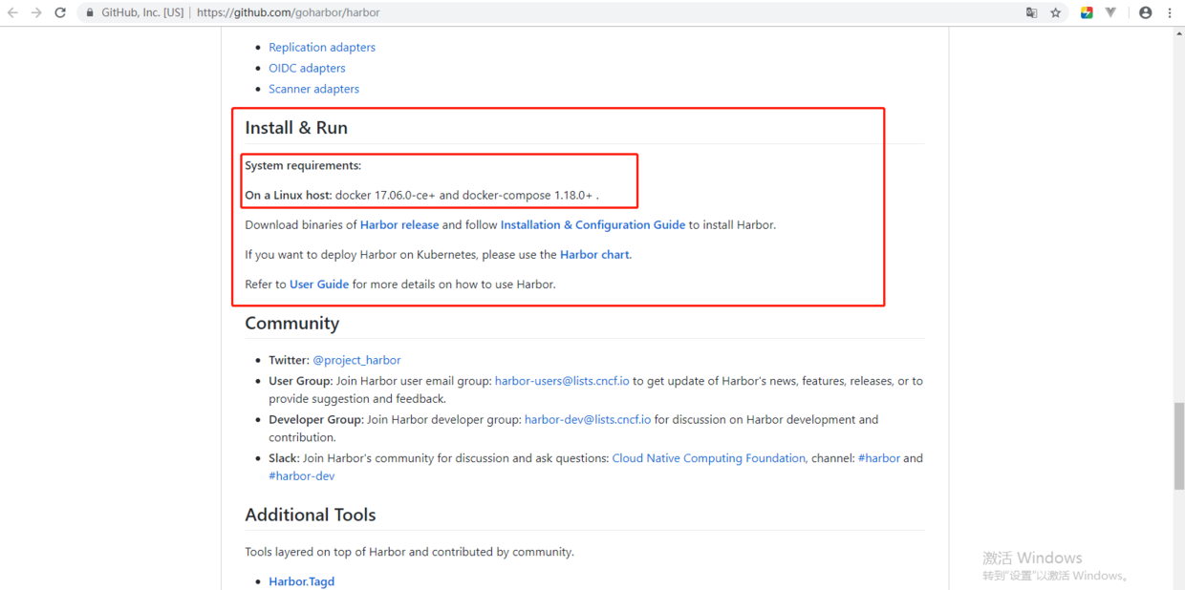Open the colorful extension icon in toolbar
1185x590 pixels.
[1087, 12]
